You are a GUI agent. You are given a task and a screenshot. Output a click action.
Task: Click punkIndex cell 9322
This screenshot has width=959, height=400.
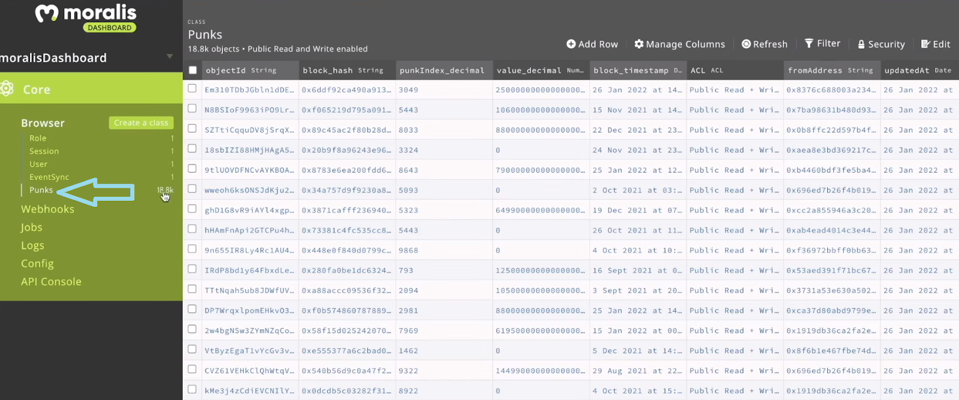[445, 371]
